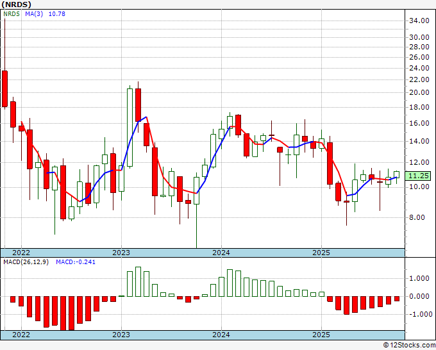Click the last green candle near 11.25
This screenshot has height=350, width=436.
click(x=396, y=174)
